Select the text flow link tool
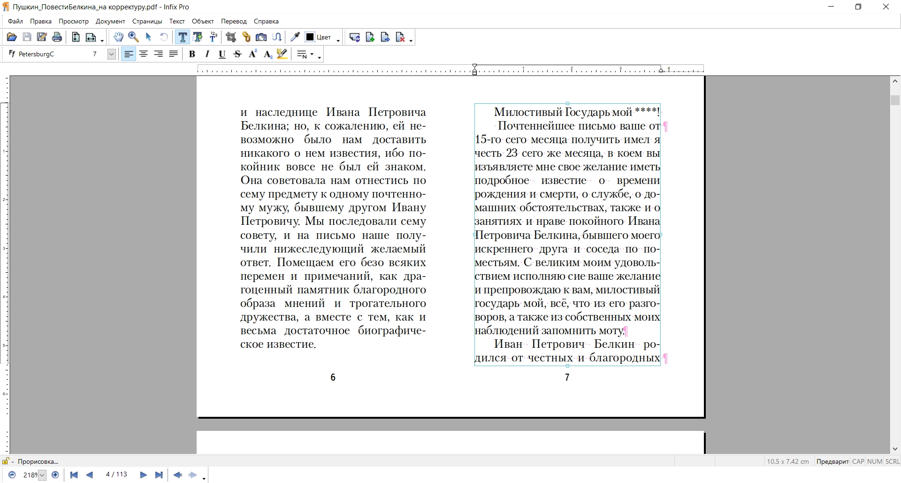Viewport: 901px width, 483px height. 277,37
